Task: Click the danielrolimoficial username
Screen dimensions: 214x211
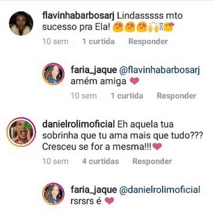Action: 78,124
